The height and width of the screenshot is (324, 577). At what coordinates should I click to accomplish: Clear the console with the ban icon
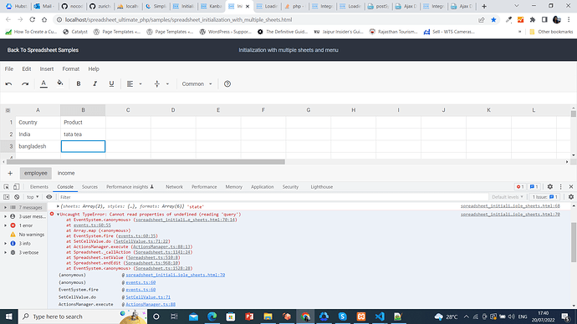(17, 197)
